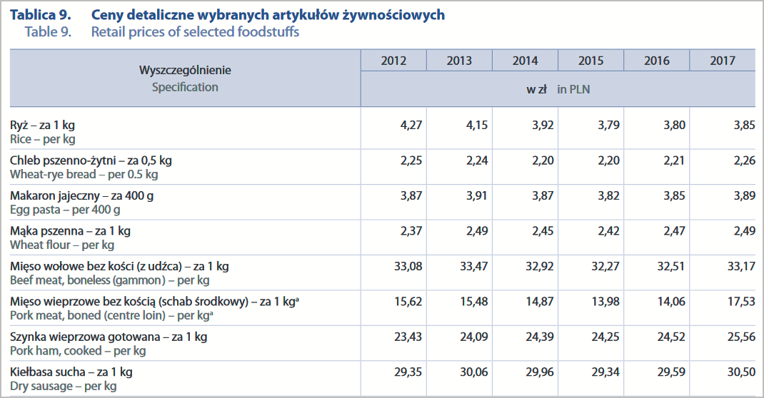Select the 'Ryż – za 1 kg' row label
The image size is (764, 398).
tap(43, 126)
